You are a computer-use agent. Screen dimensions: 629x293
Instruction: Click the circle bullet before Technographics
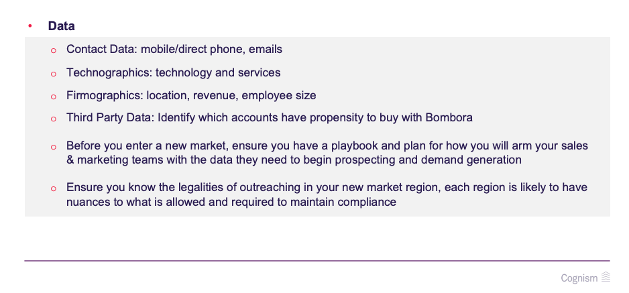[54, 74]
